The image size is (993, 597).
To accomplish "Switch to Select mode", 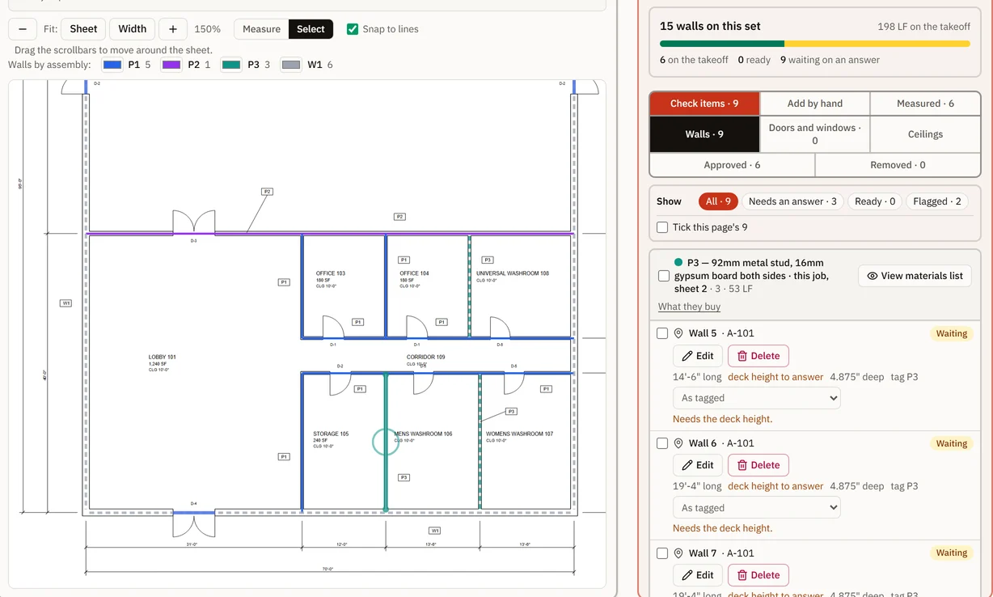I will pyautogui.click(x=311, y=29).
